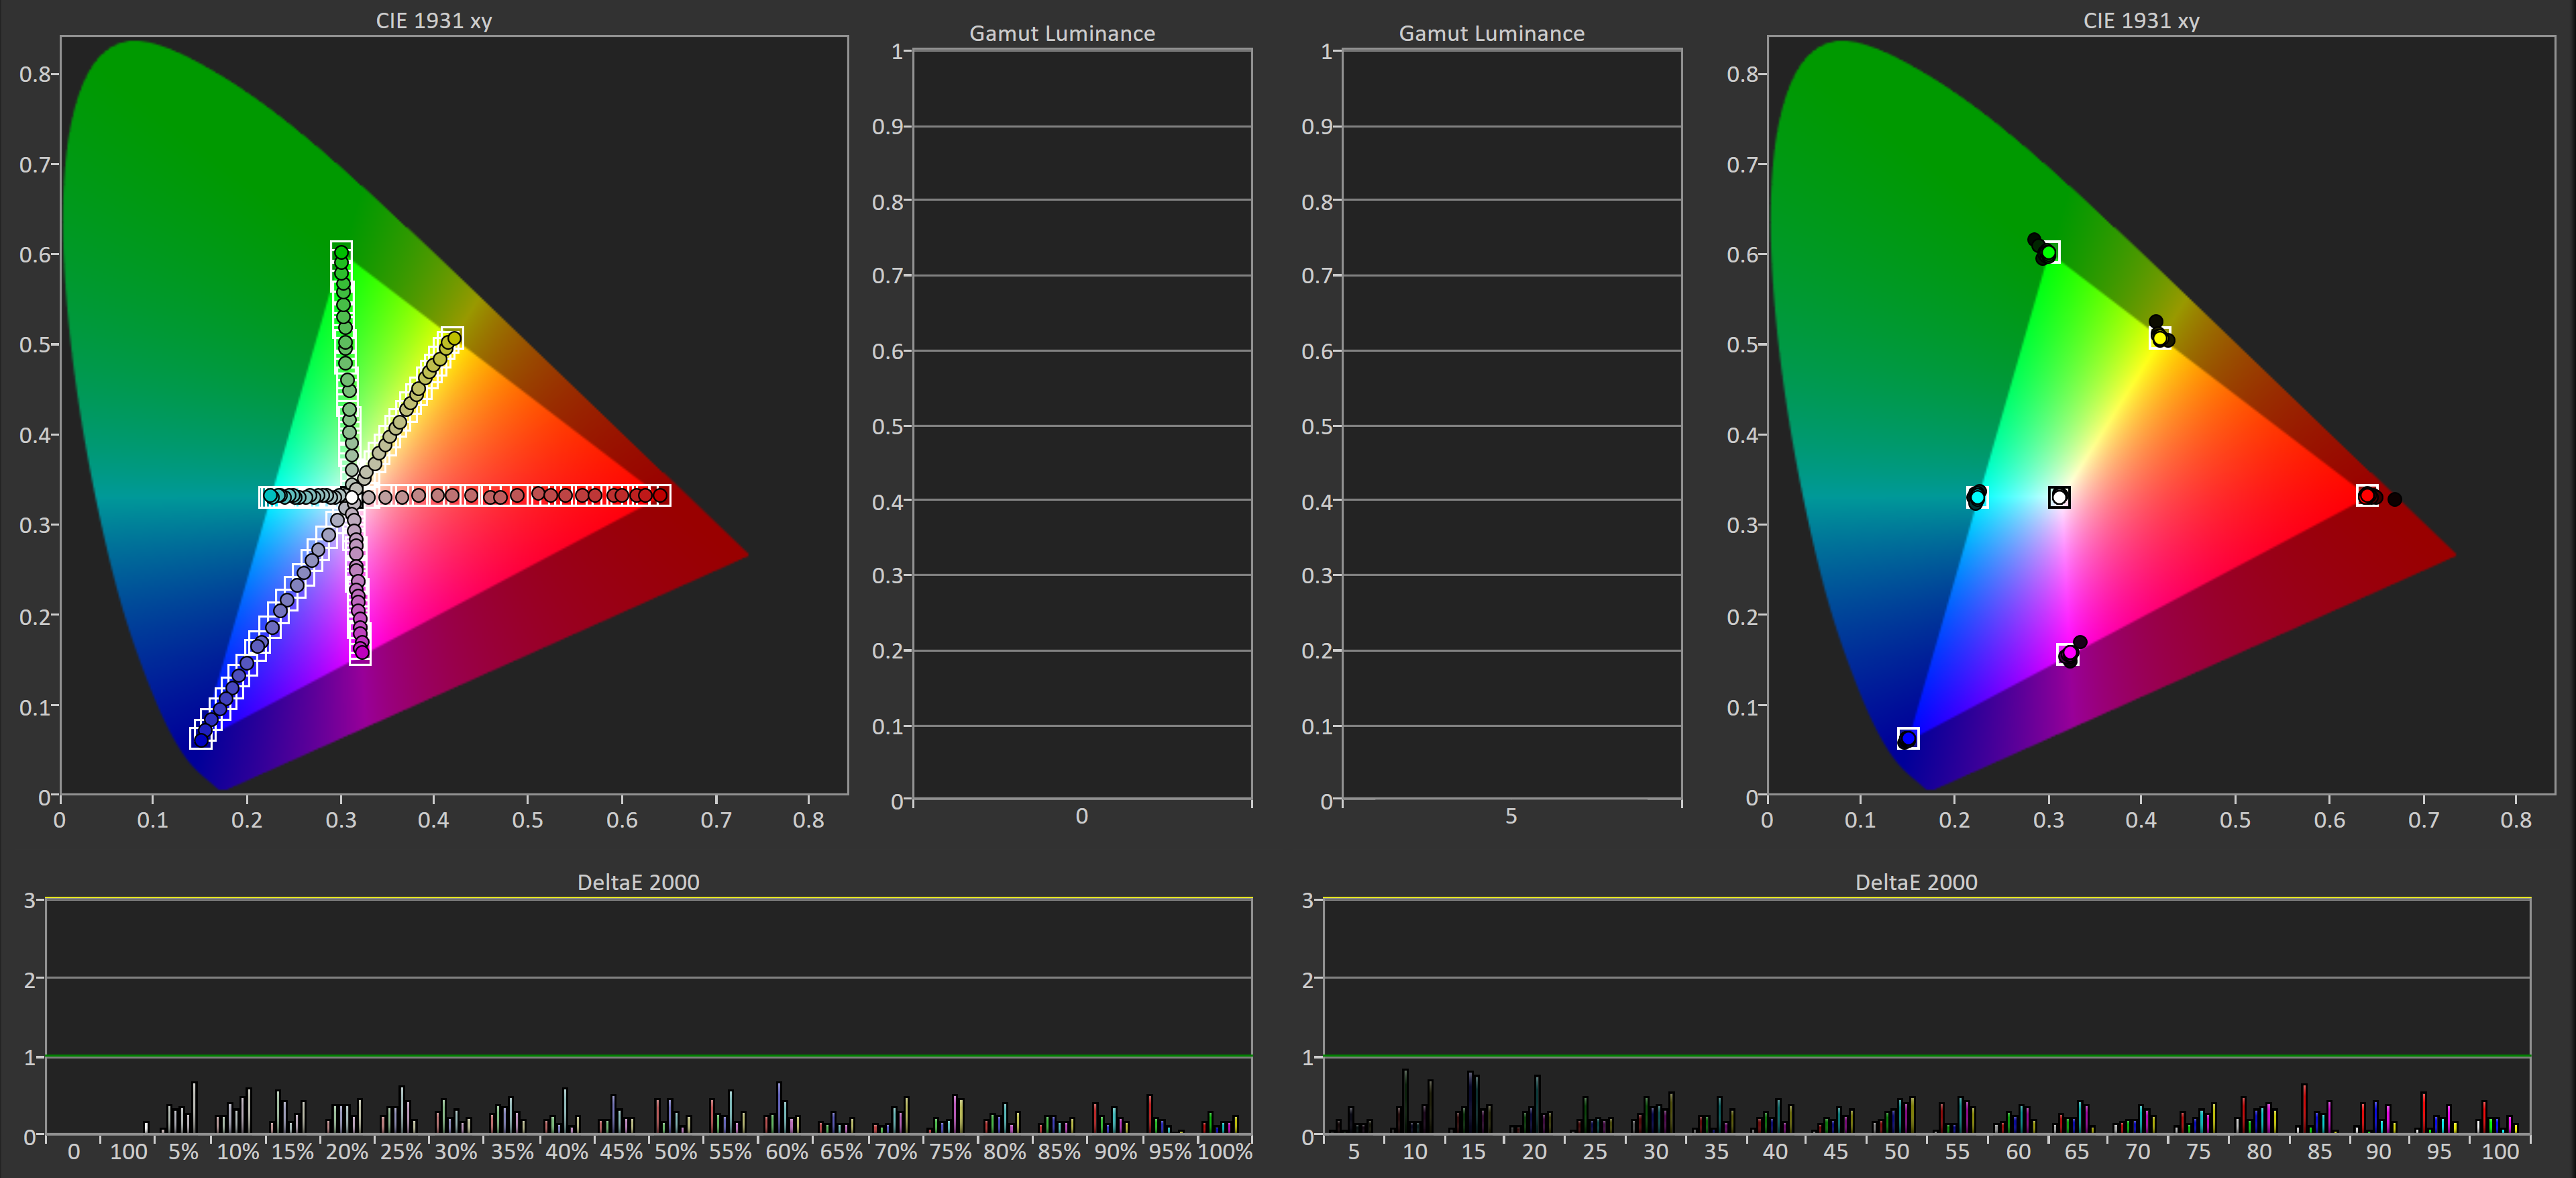2576x1178 pixels.
Task: Select white point target in right CIE chart
Action: (2059, 497)
